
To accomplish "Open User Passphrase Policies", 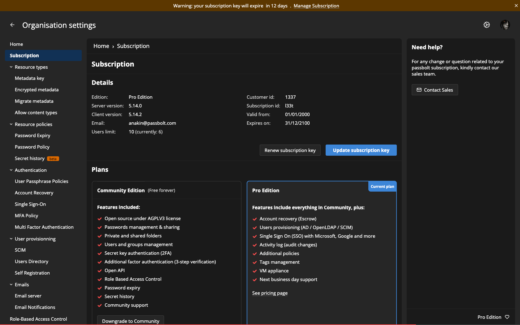I will (41, 181).
